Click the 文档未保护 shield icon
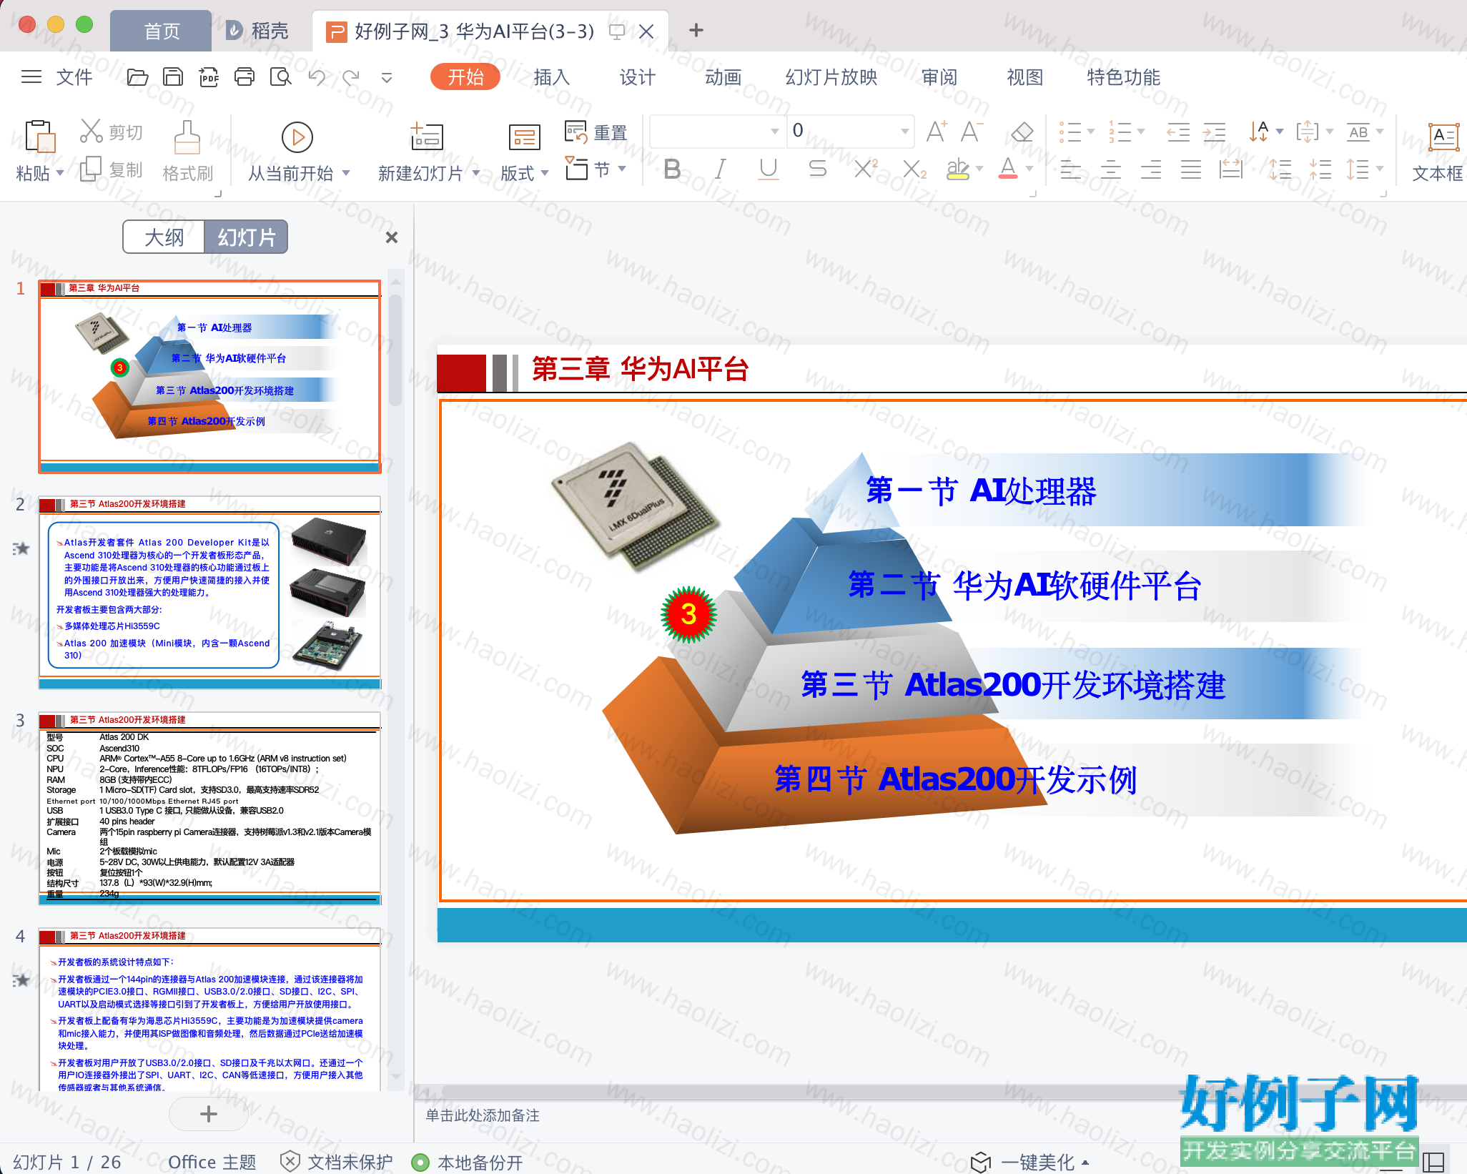Image resolution: width=1467 pixels, height=1174 pixels. (290, 1161)
